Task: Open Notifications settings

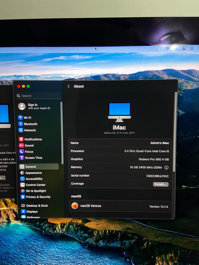Action: (33, 139)
